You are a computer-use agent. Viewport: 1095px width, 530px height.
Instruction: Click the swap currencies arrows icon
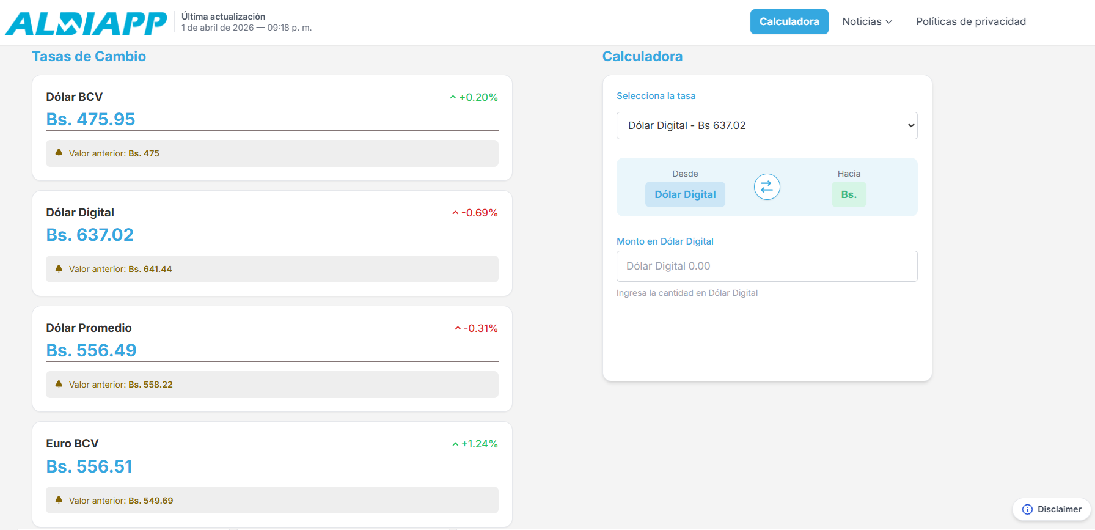[767, 187]
